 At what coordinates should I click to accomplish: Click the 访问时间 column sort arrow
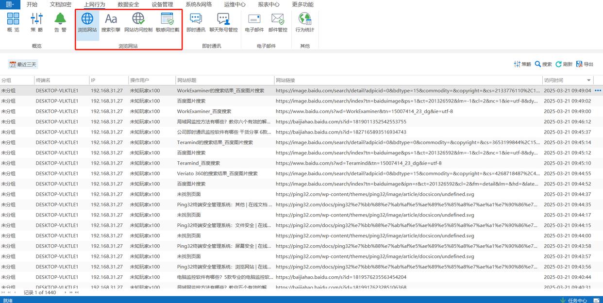[589, 80]
